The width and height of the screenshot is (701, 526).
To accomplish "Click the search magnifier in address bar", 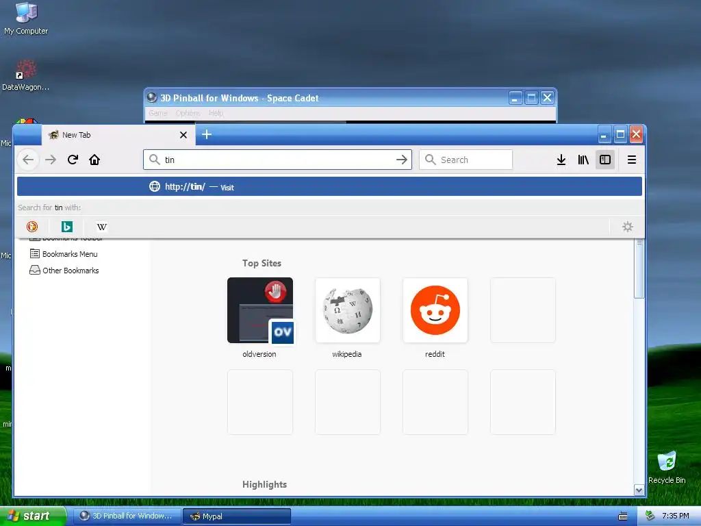I will point(155,160).
